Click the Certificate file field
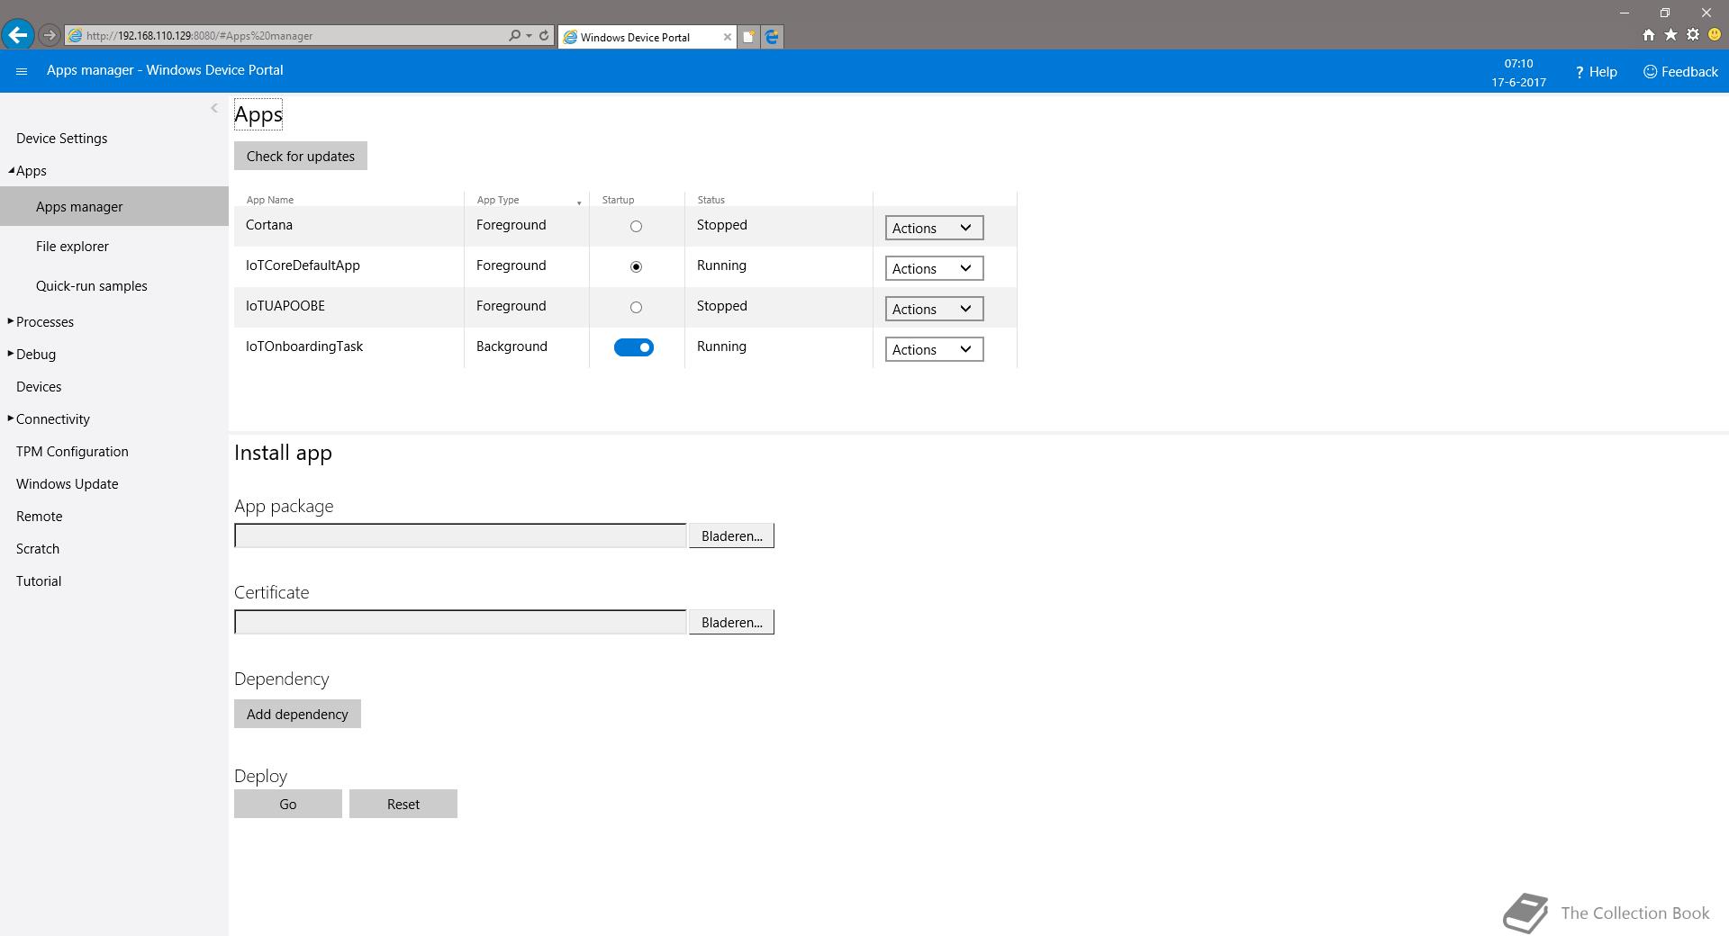This screenshot has width=1729, height=936. [x=460, y=622]
